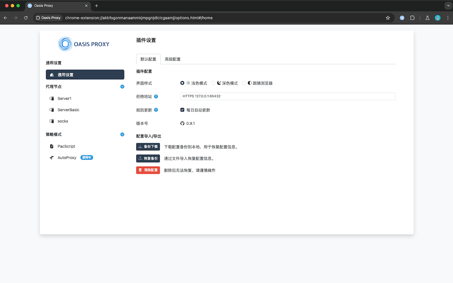The width and height of the screenshot is (453, 283).
Task: Click the plus icon beside 策略模式
Action: (122, 134)
